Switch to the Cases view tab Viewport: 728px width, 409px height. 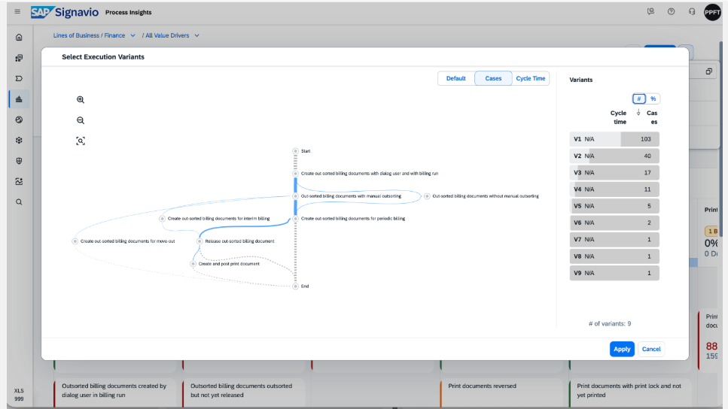click(493, 78)
